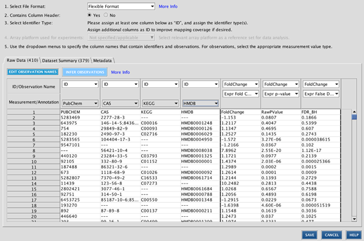The height and width of the screenshot is (241, 364).
Task: Open the HMDB identifier type dropdown
Action: click(200, 104)
